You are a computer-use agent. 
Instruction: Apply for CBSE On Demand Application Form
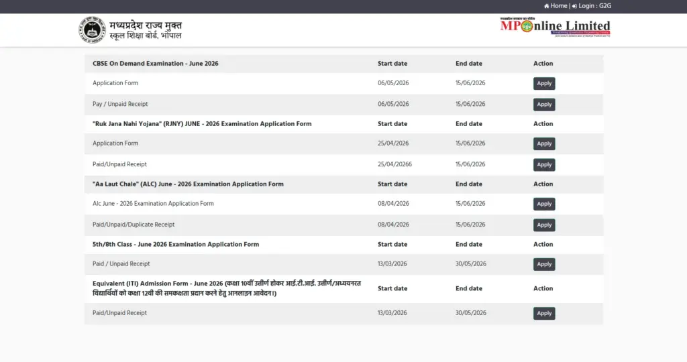[x=544, y=84]
